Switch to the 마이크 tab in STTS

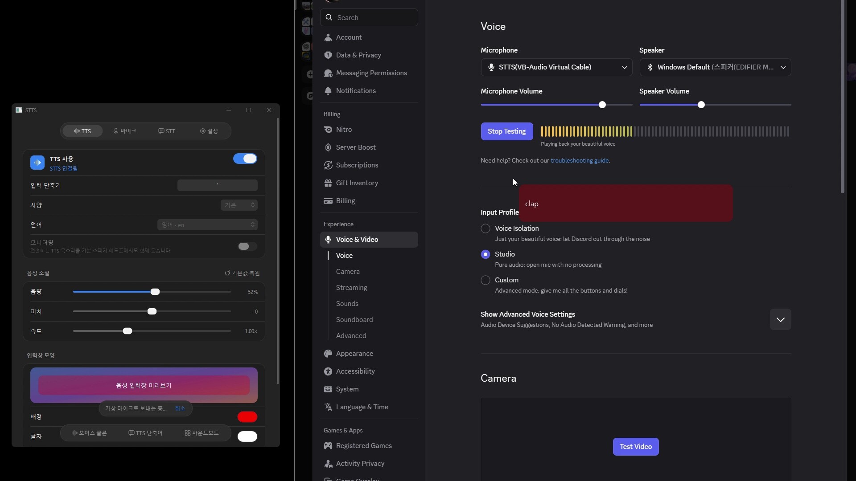point(124,131)
